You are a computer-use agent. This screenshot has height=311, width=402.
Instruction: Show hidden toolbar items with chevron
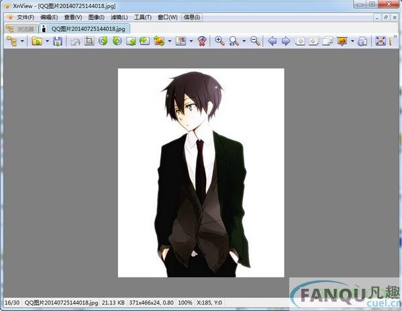[x=395, y=37]
